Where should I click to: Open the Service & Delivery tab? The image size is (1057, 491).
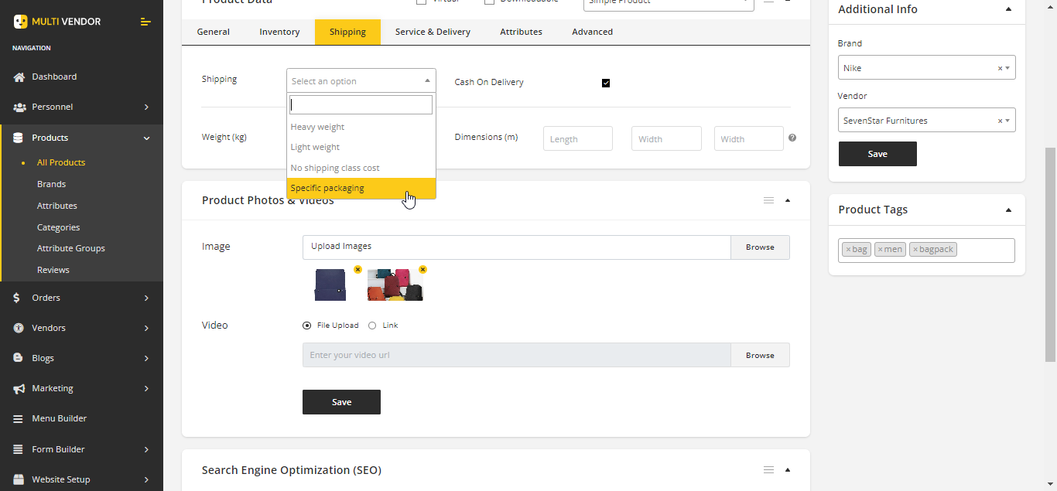pyautogui.click(x=432, y=32)
